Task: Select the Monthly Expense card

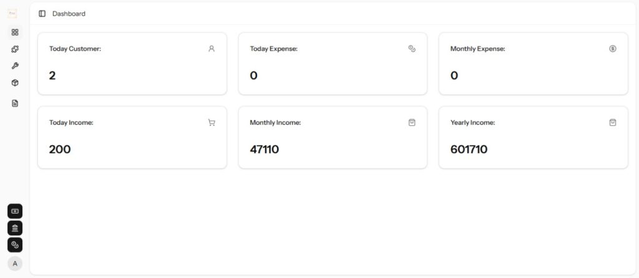Action: pos(533,64)
